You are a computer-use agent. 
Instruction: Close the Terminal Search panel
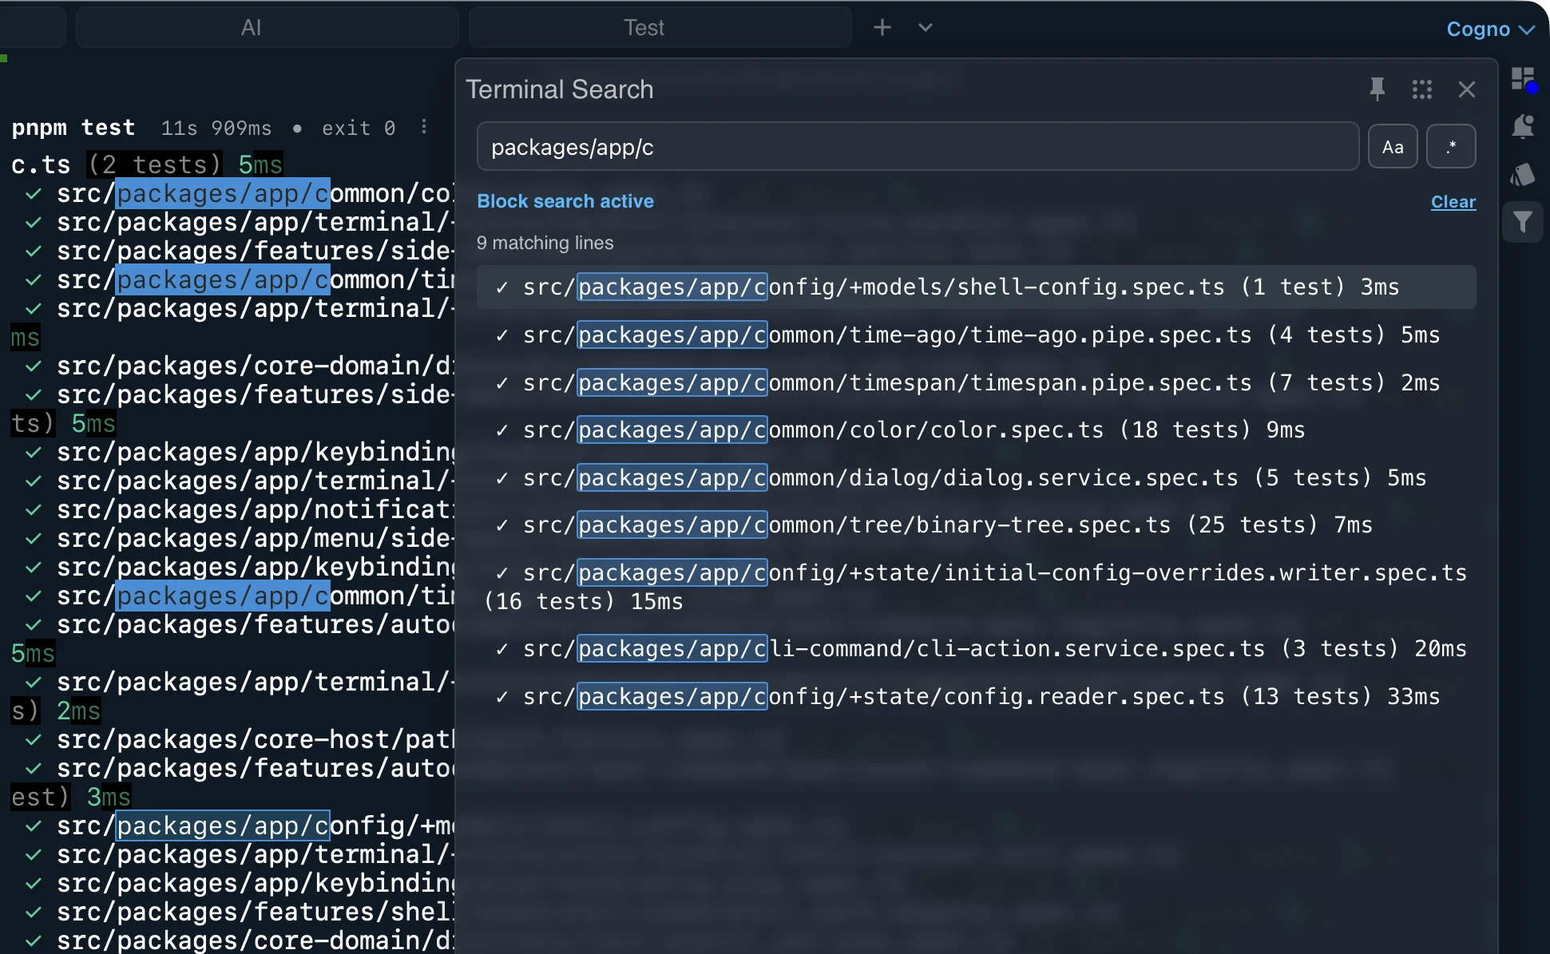click(1467, 89)
